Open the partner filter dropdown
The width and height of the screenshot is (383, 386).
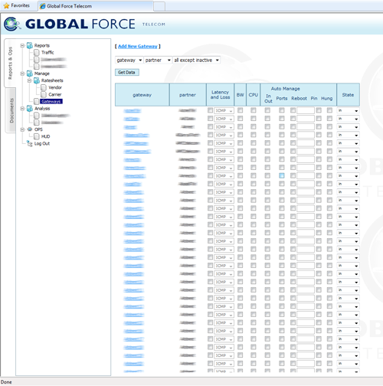pyautogui.click(x=158, y=61)
